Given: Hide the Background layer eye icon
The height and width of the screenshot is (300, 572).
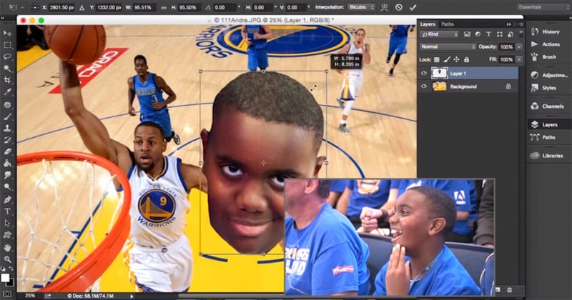Looking at the screenshot, I should click(x=423, y=86).
